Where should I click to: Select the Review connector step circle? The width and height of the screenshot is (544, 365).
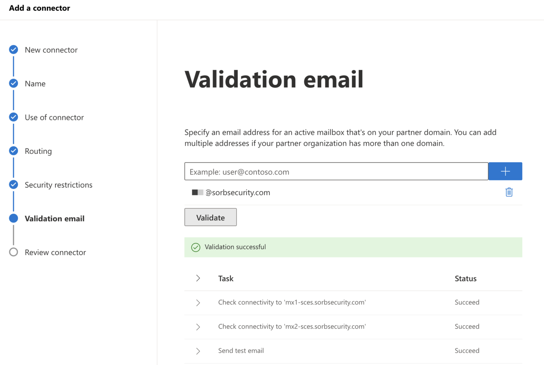tap(13, 252)
